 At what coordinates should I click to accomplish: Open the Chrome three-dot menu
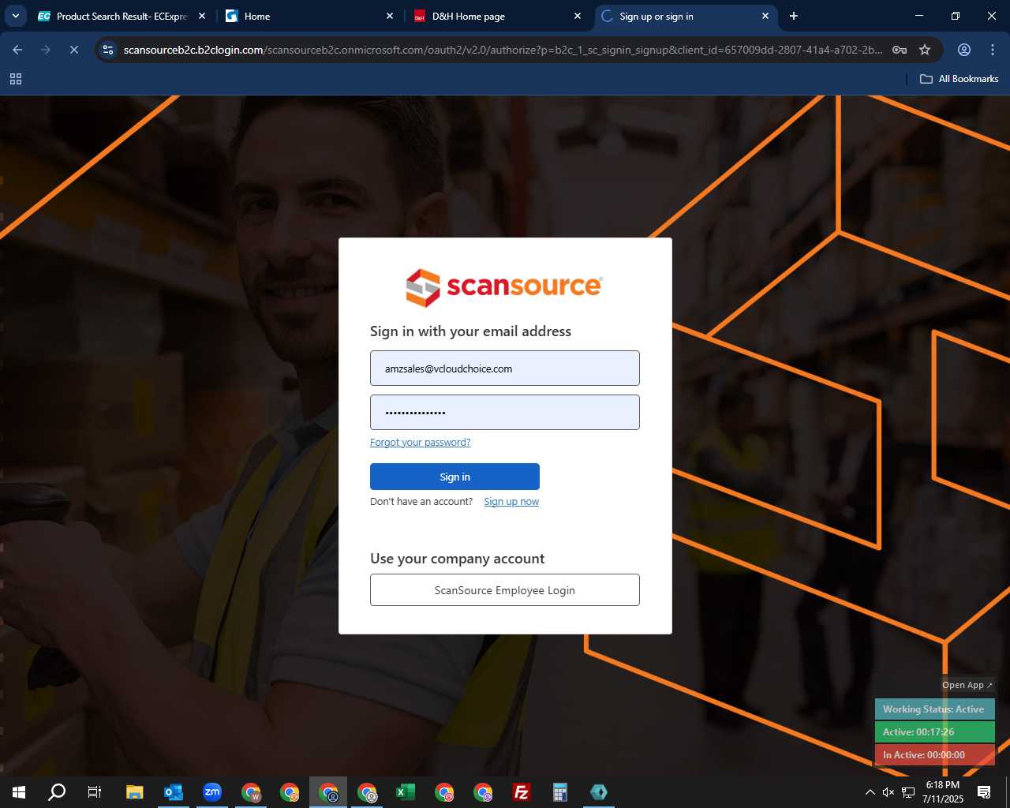(x=993, y=50)
